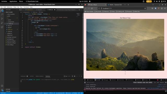Screen dimensions: 167x94
Task: Go back in Firefox
Action: tap(86, 8)
